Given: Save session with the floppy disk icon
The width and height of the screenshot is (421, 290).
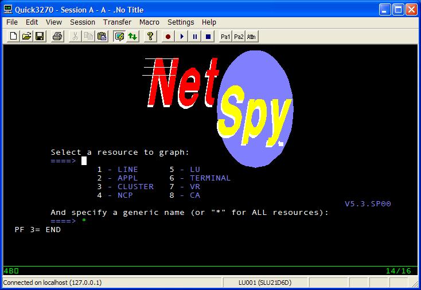Looking at the screenshot, I should 40,36.
